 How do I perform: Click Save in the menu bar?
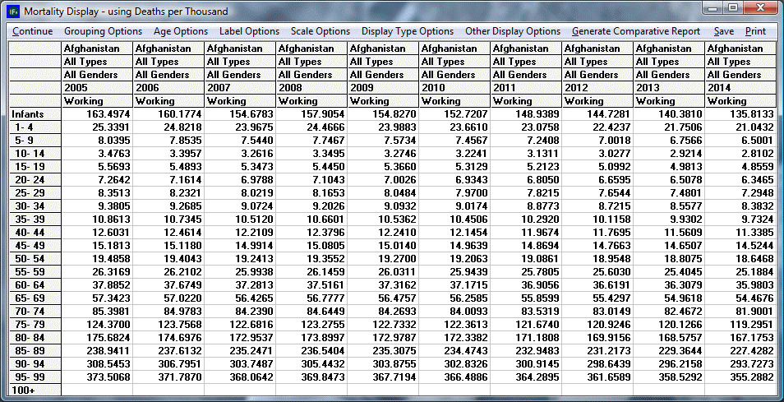point(724,31)
